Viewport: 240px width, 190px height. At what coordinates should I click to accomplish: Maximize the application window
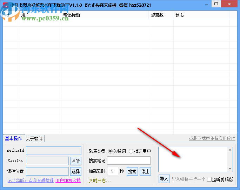(x=216, y=4)
